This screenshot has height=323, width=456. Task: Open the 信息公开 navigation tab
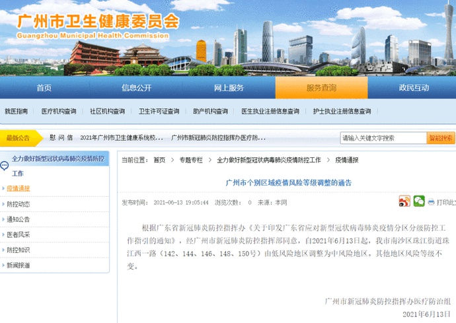136,88
